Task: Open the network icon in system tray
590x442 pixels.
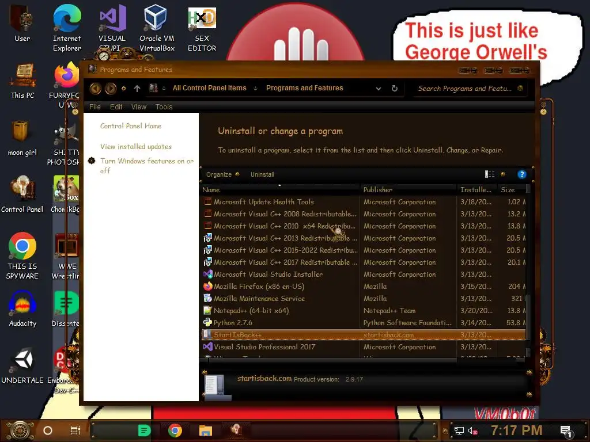Action: [x=459, y=430]
